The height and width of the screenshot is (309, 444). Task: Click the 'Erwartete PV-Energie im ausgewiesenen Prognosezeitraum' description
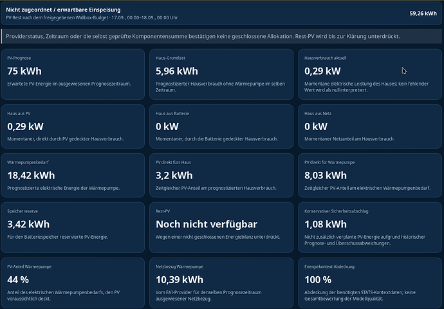[x=69, y=84]
